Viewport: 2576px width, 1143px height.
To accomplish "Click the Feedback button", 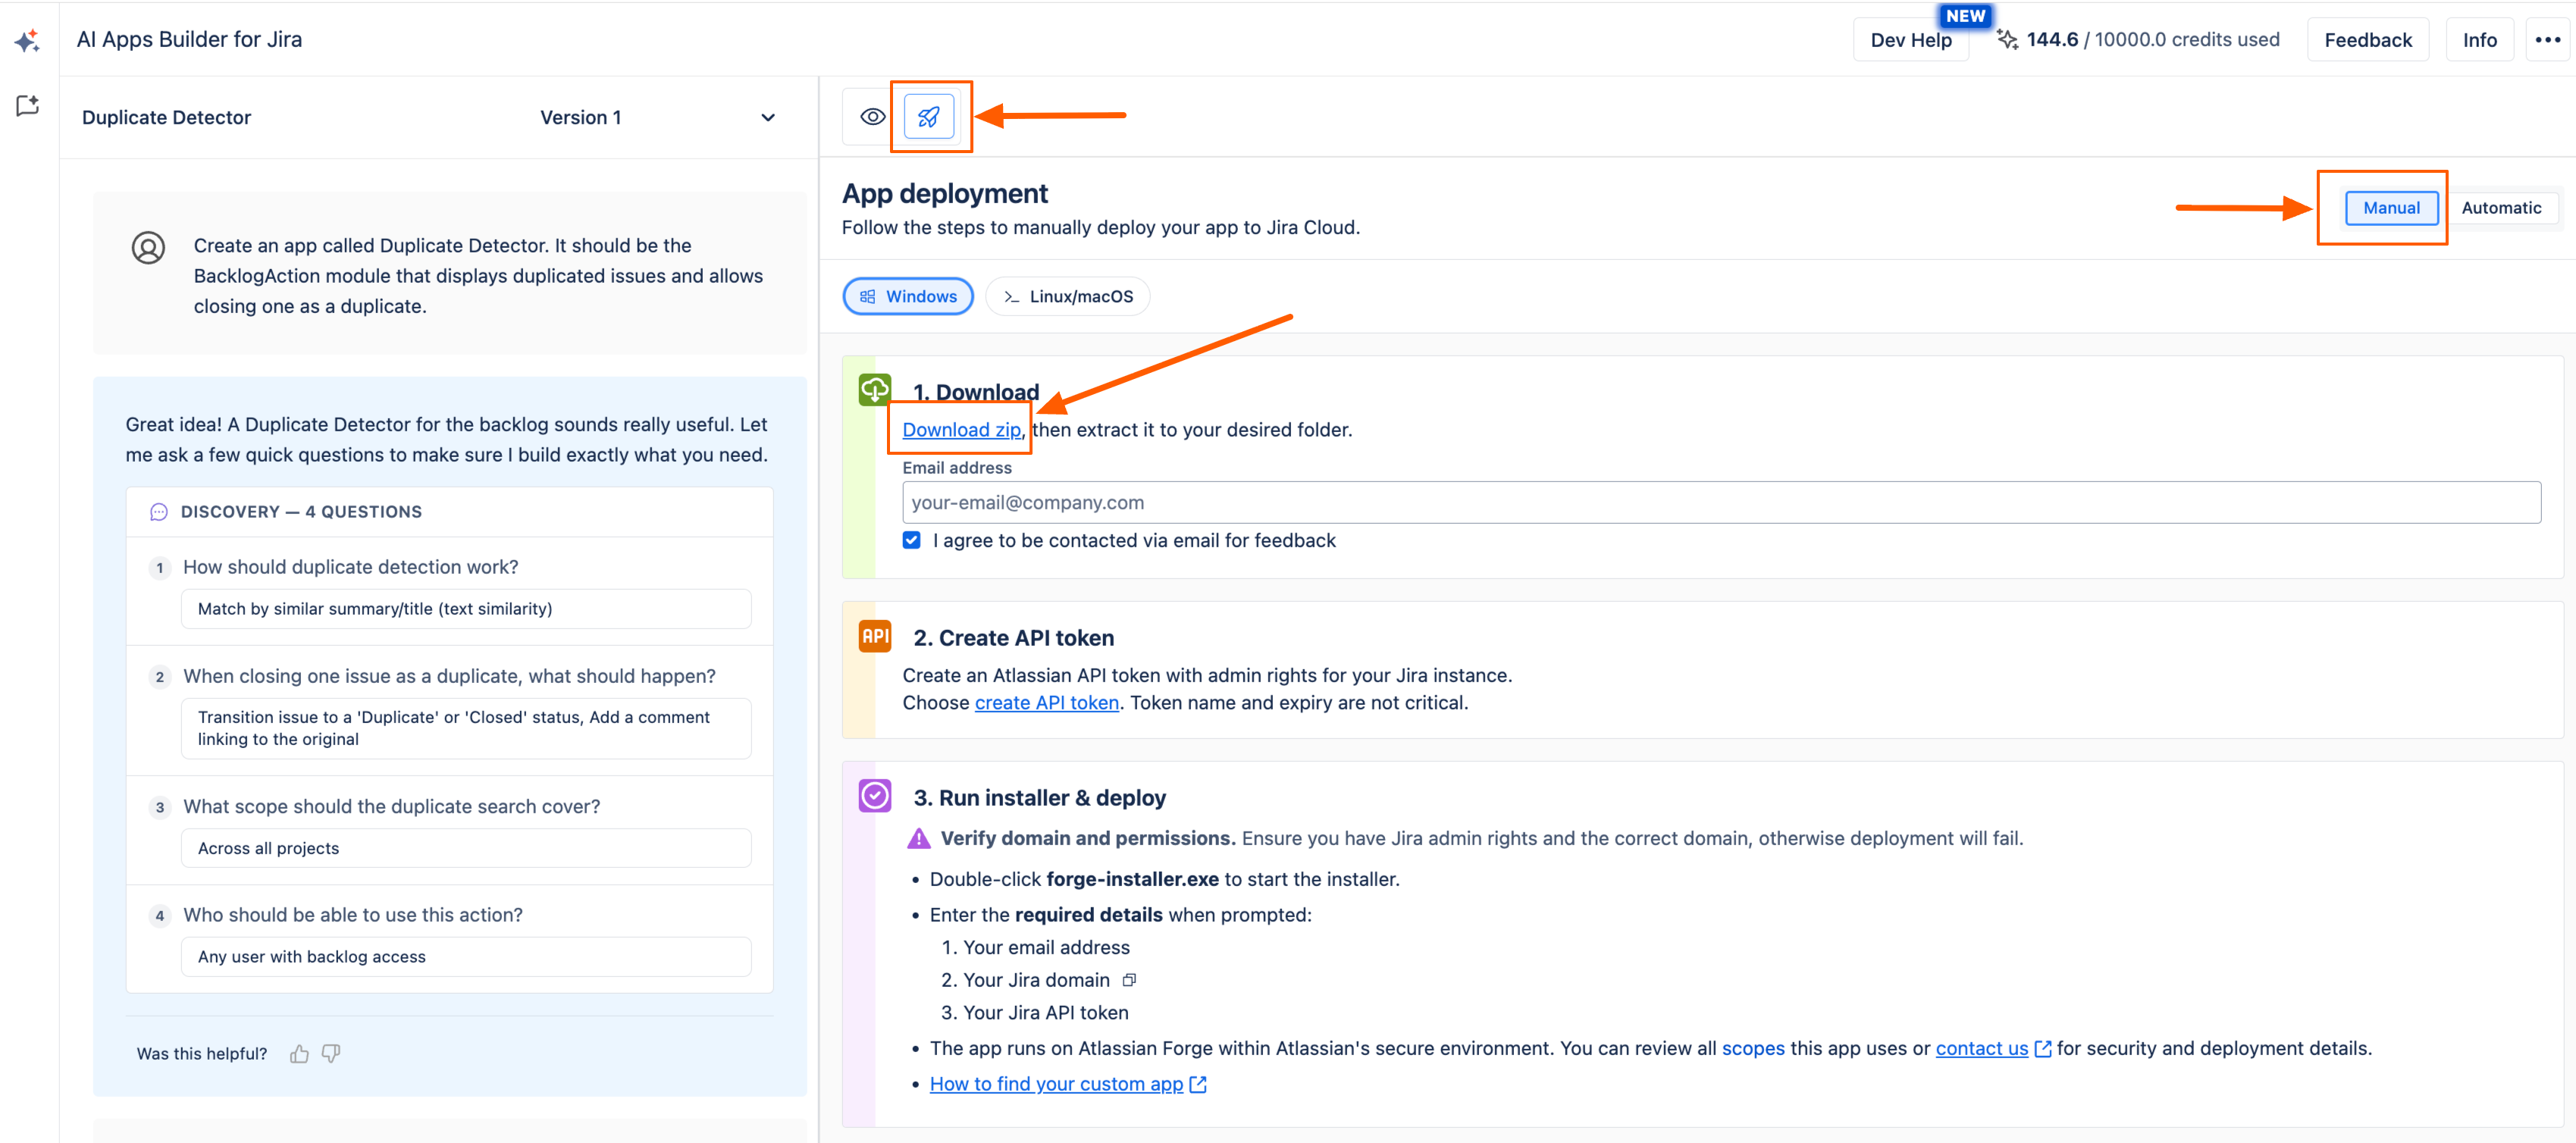I will point(2367,40).
